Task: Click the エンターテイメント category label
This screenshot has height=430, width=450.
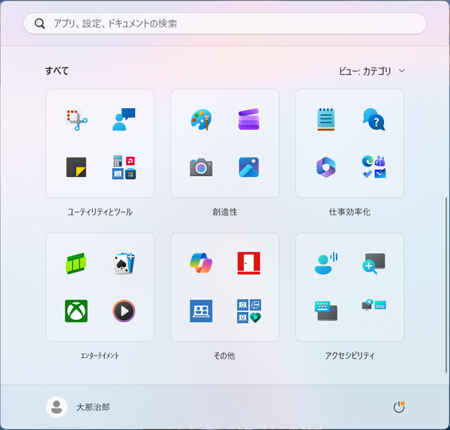Action: tap(100, 356)
